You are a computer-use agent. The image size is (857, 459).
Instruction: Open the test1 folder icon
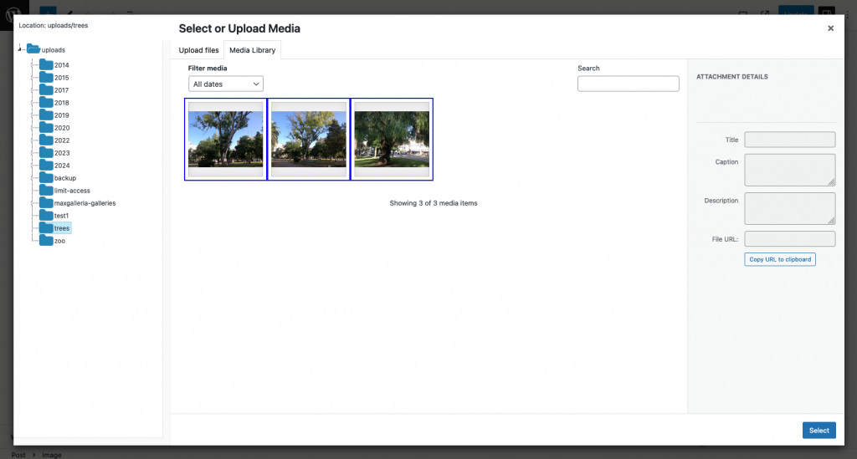point(46,216)
